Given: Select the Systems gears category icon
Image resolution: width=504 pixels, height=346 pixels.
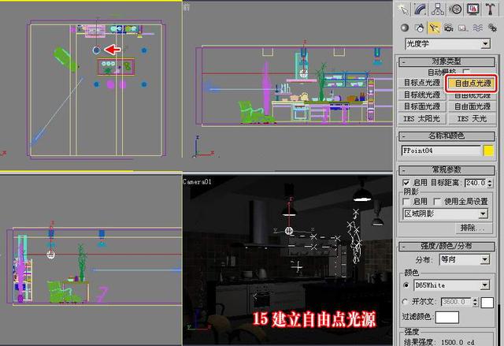Looking at the screenshot, I should tap(492, 28).
